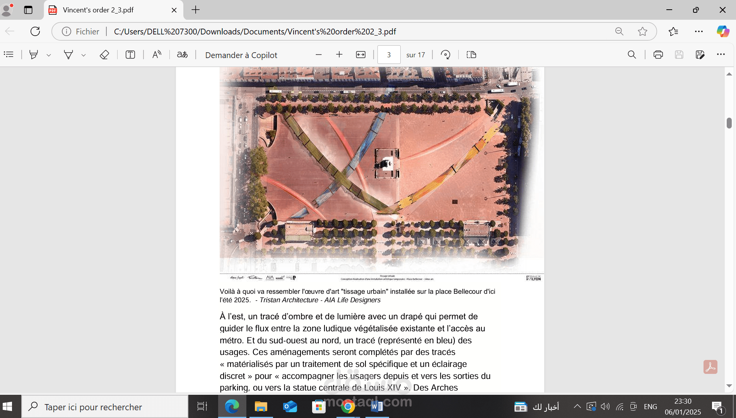Refresh the current page

click(x=35, y=31)
